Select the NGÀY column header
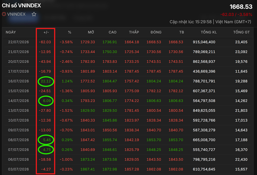Viewport: 257px width, 175px height. click(x=11, y=32)
